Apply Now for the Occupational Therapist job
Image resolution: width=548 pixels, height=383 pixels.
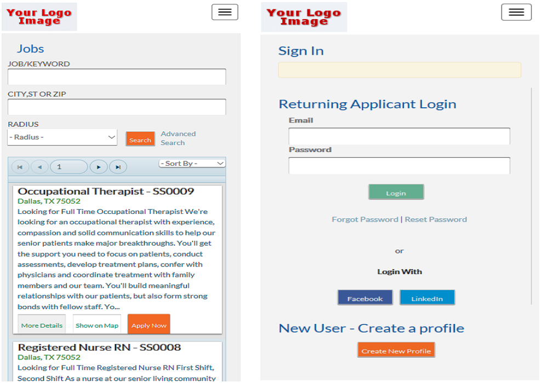click(149, 324)
